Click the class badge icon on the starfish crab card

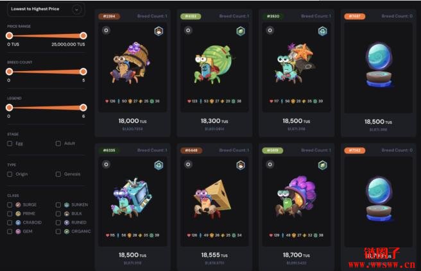(322, 31)
